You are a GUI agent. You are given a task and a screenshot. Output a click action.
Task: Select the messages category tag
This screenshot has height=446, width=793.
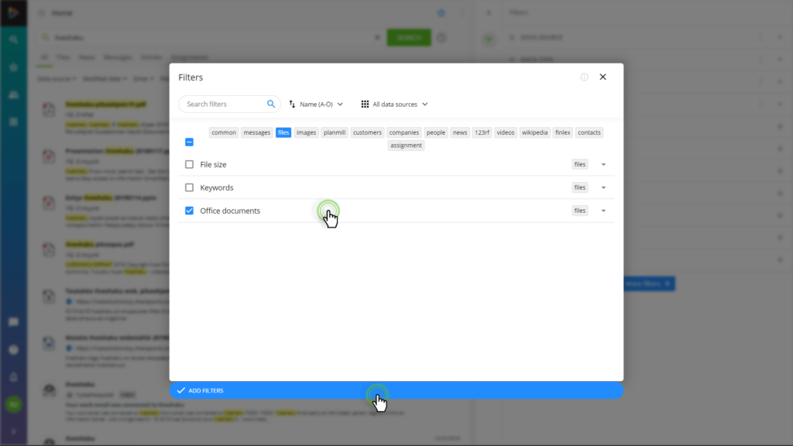pos(257,132)
